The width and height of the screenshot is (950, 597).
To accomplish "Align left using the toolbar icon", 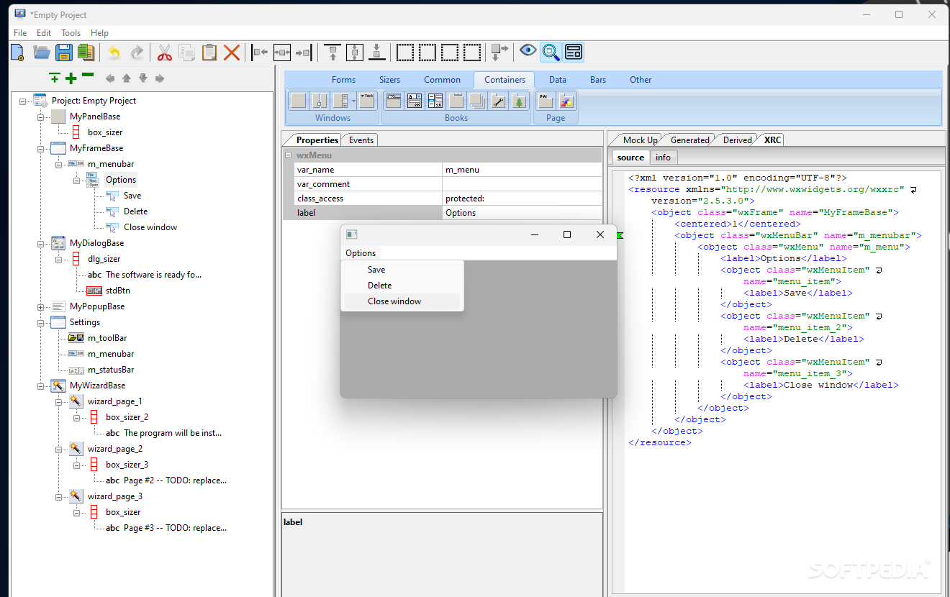I will pos(260,52).
